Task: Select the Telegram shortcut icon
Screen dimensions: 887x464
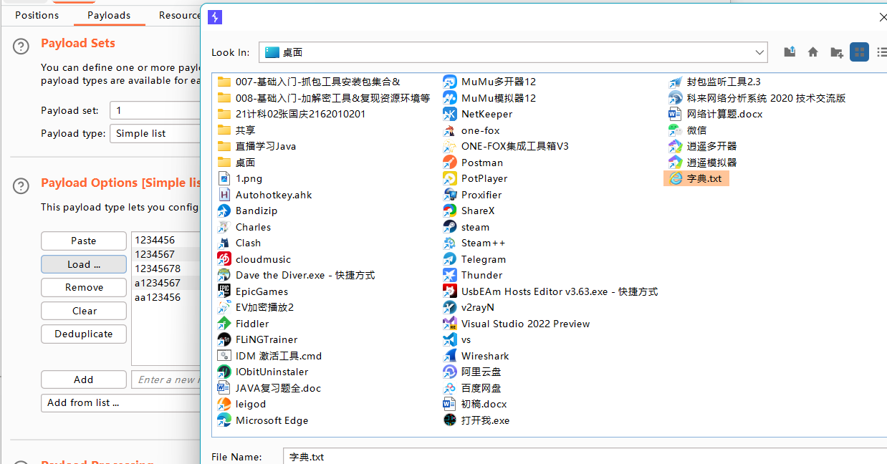Action: click(x=450, y=259)
